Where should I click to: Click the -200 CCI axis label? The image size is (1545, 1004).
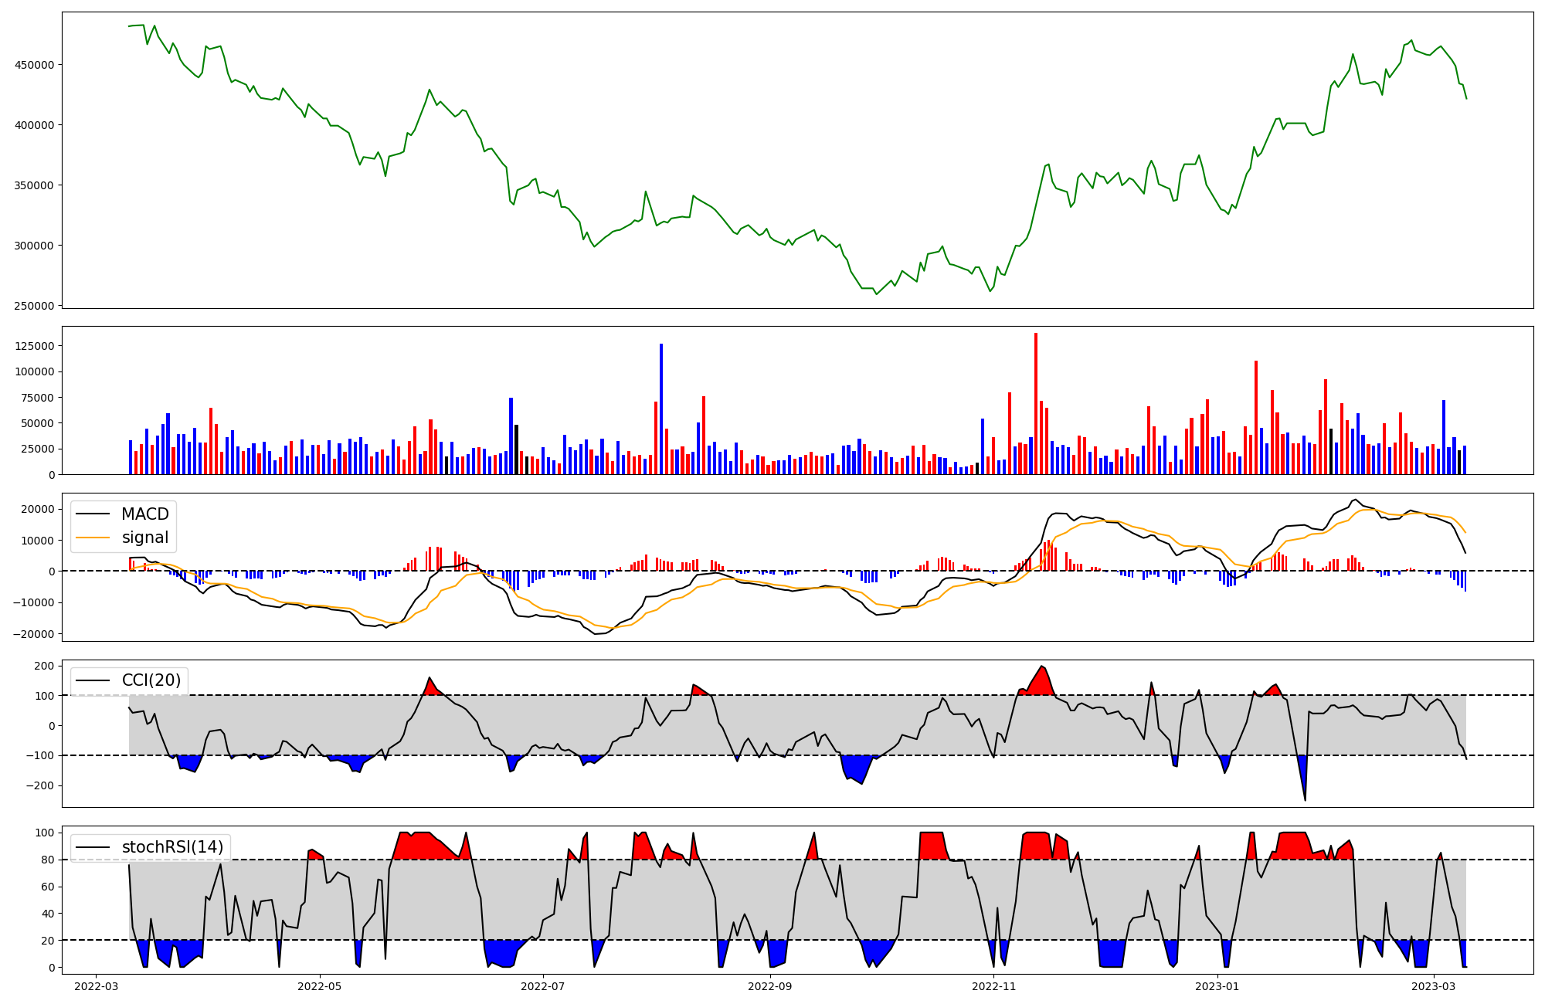click(x=42, y=786)
